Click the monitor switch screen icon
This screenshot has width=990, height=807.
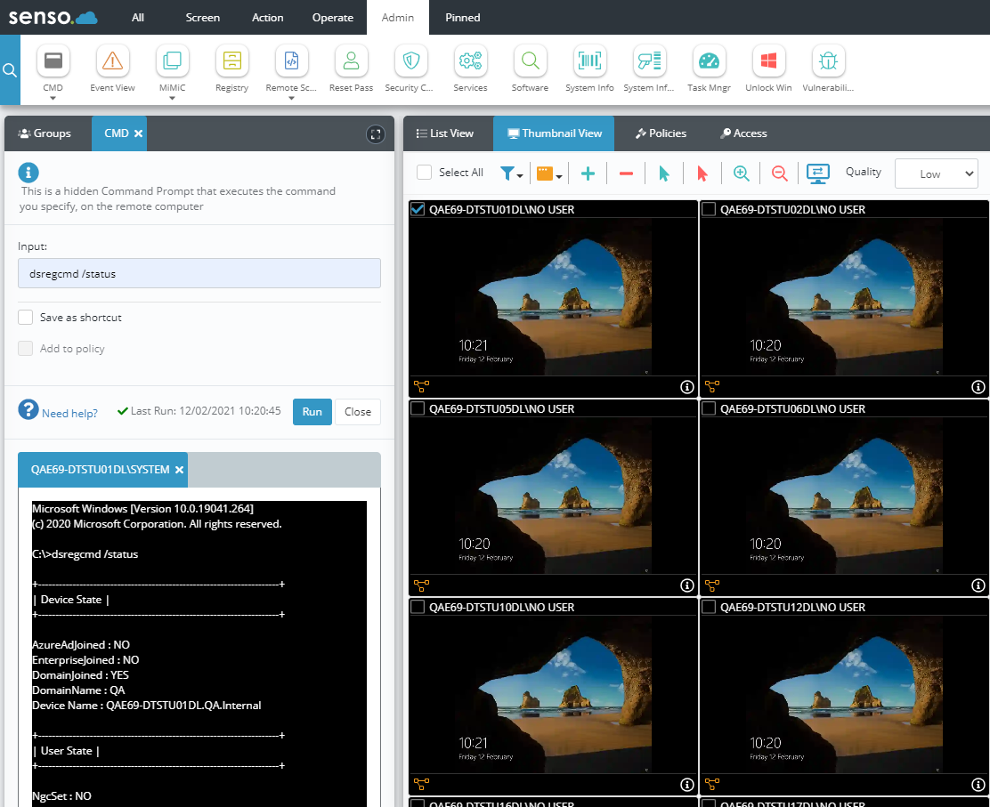[x=817, y=174]
